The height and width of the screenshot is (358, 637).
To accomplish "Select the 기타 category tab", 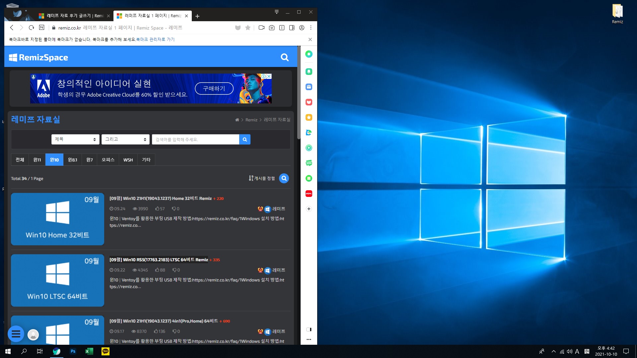I will point(146,159).
